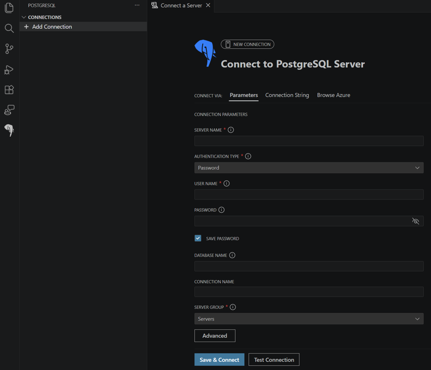The height and width of the screenshot is (370, 431).
Task: Select the PostgreSQL elephant icon in activity bar
Action: point(9,130)
